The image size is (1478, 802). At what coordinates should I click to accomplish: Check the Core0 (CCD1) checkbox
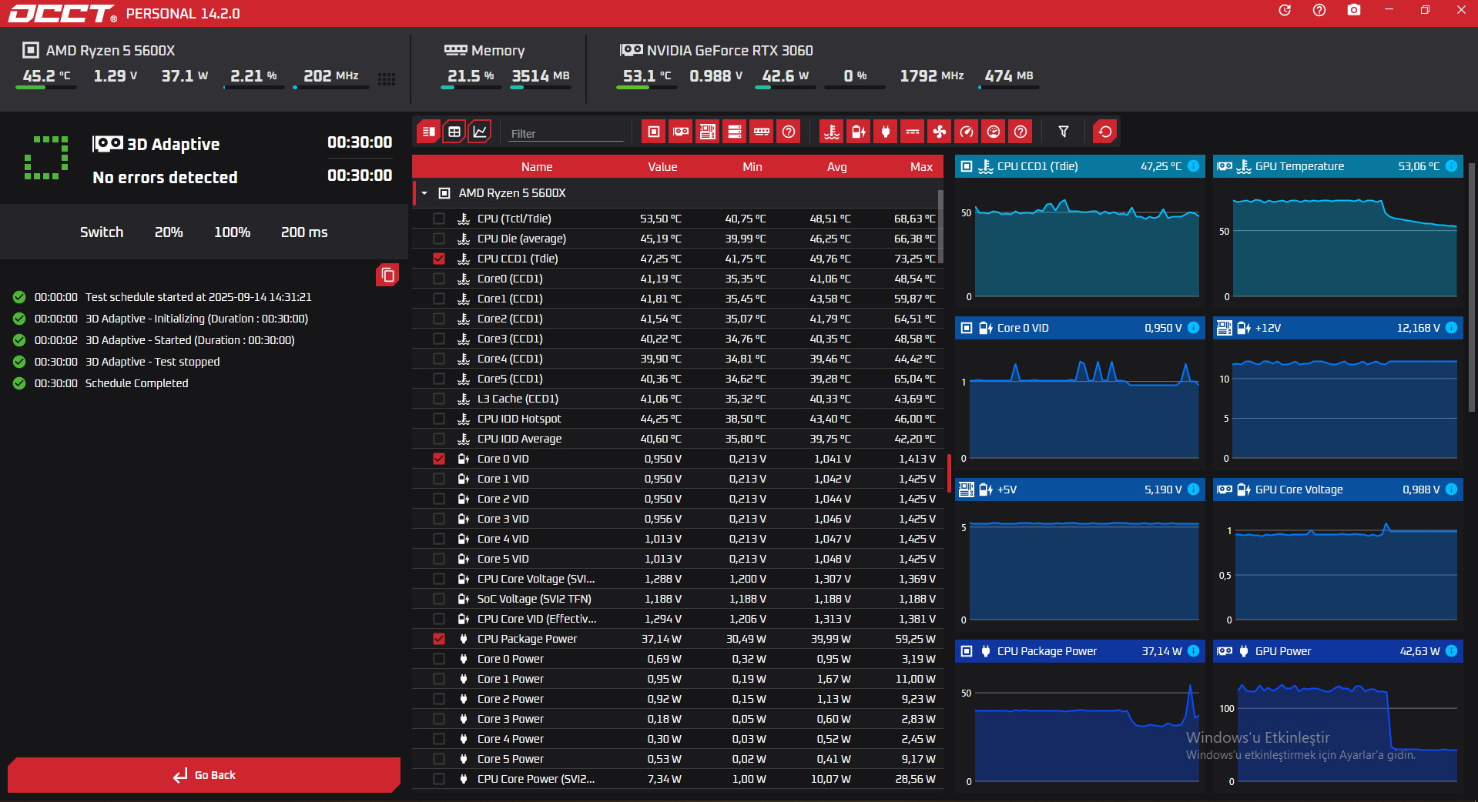[439, 279]
